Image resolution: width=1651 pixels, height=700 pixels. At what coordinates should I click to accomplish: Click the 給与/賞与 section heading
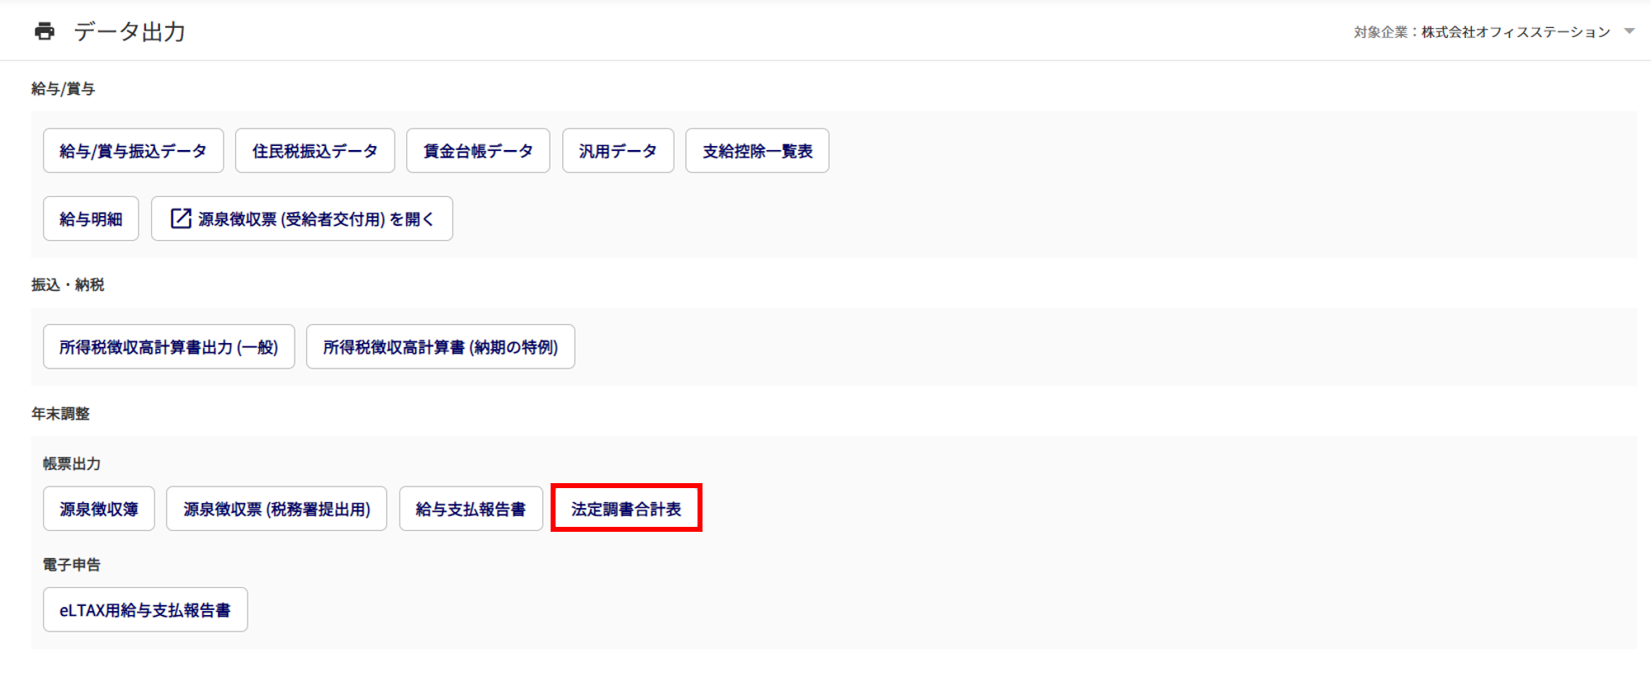pos(64,88)
